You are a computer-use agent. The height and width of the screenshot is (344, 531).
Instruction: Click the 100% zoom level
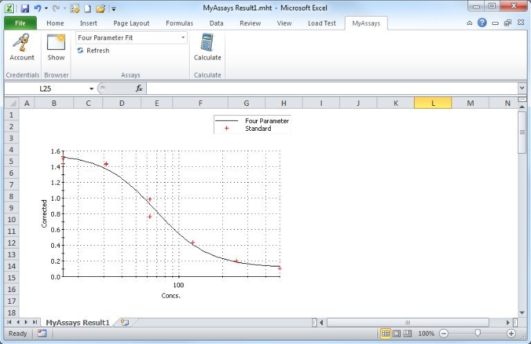click(426, 334)
